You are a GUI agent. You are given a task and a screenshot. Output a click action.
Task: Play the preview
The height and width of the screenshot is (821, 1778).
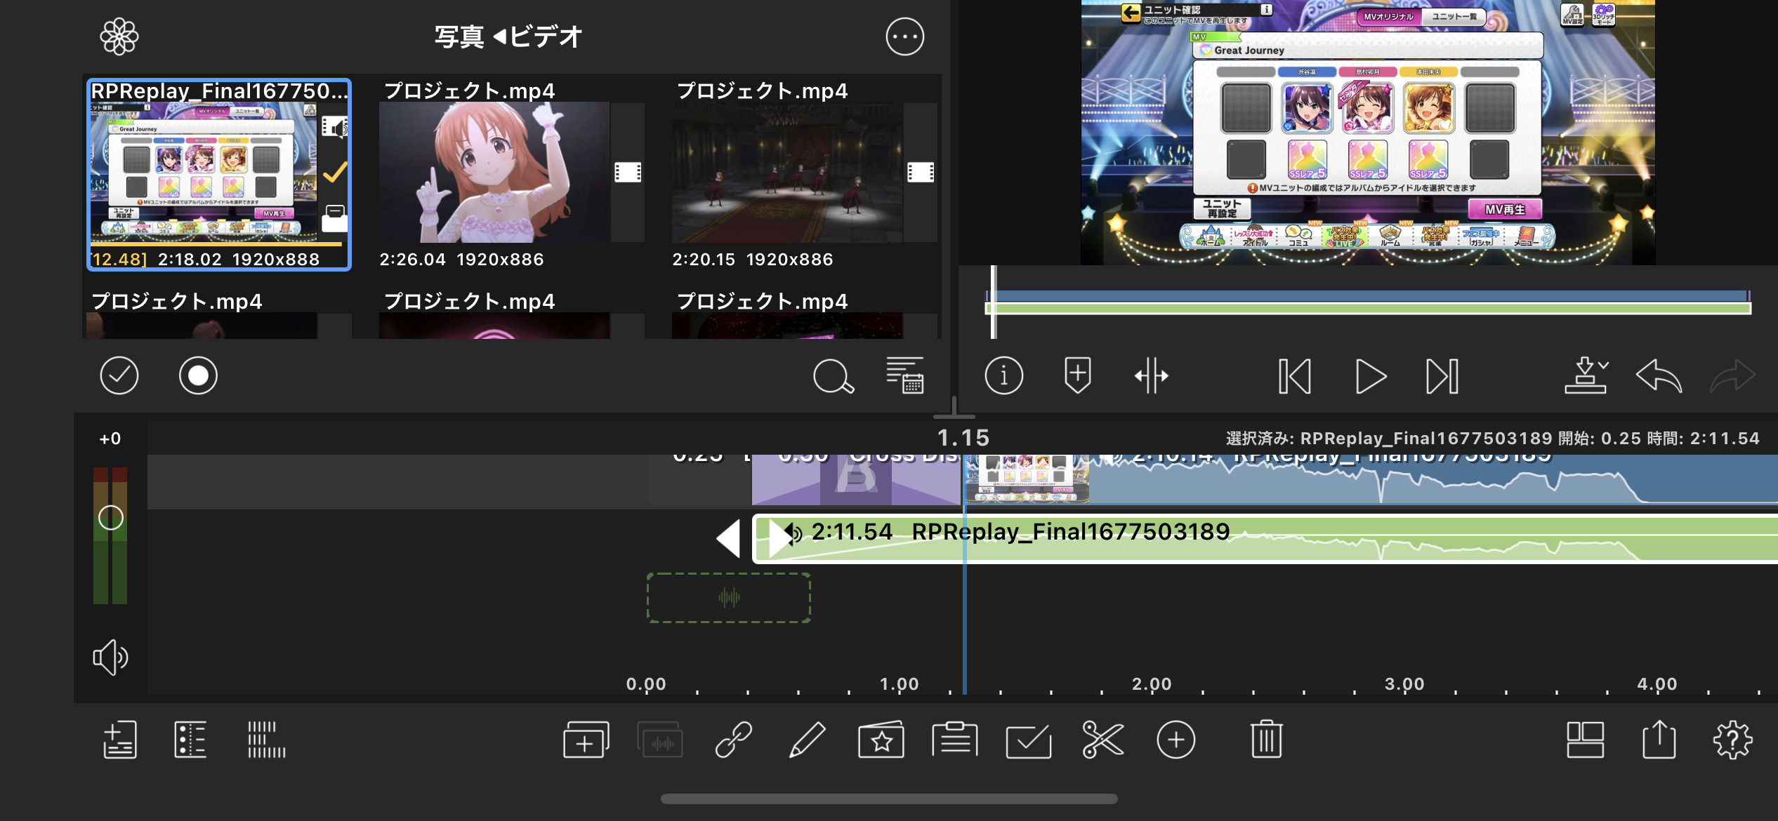coord(1370,377)
